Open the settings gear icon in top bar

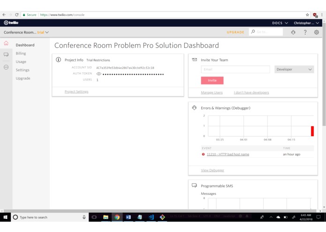(x=317, y=32)
